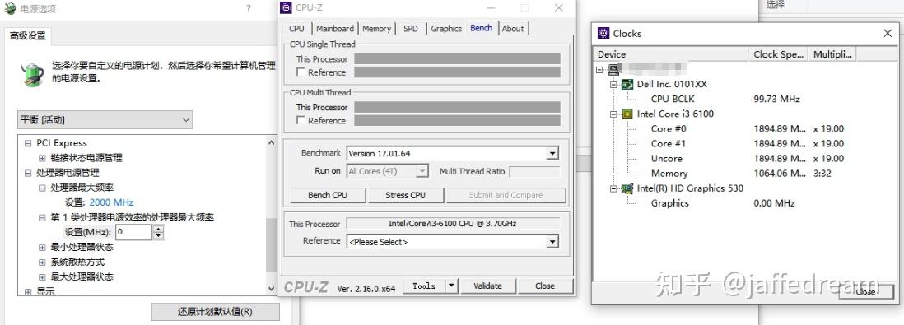Switch to the SPD tab
Image resolution: width=904 pixels, height=325 pixels.
[411, 28]
